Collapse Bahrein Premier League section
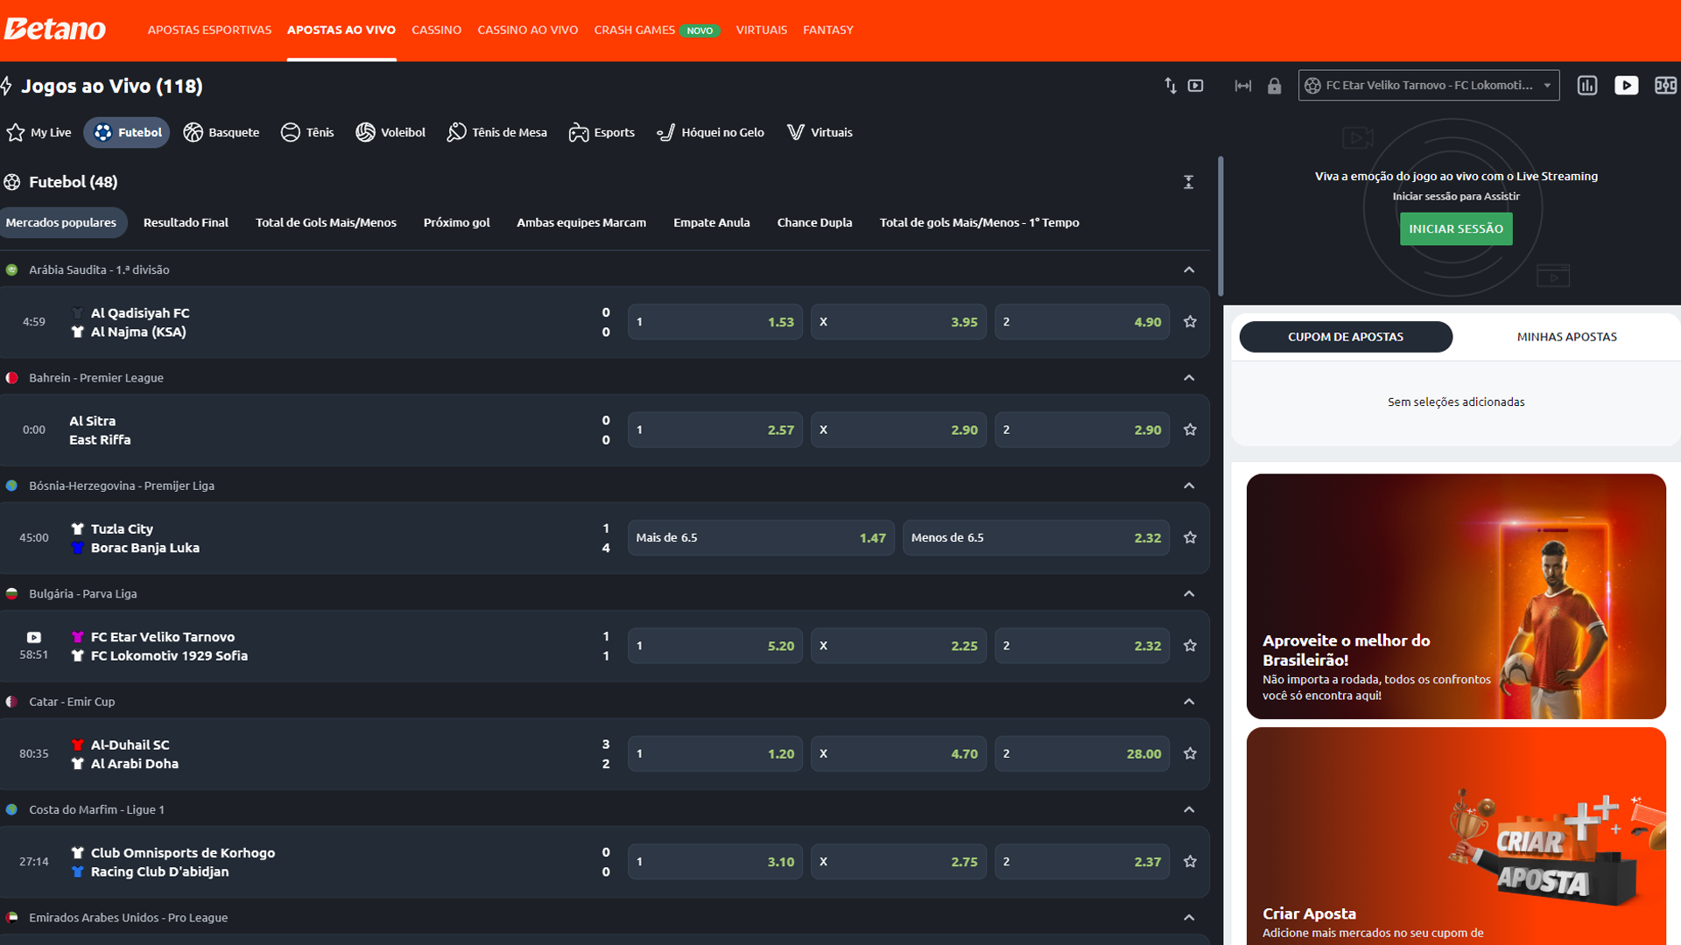This screenshot has height=945, width=1681. pyautogui.click(x=1188, y=378)
